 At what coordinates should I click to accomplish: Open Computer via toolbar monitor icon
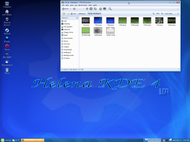[105, 9]
